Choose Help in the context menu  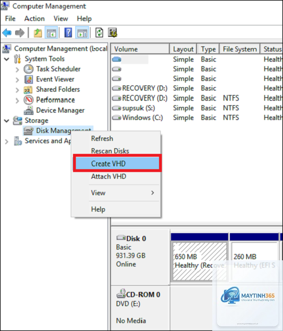click(116, 209)
